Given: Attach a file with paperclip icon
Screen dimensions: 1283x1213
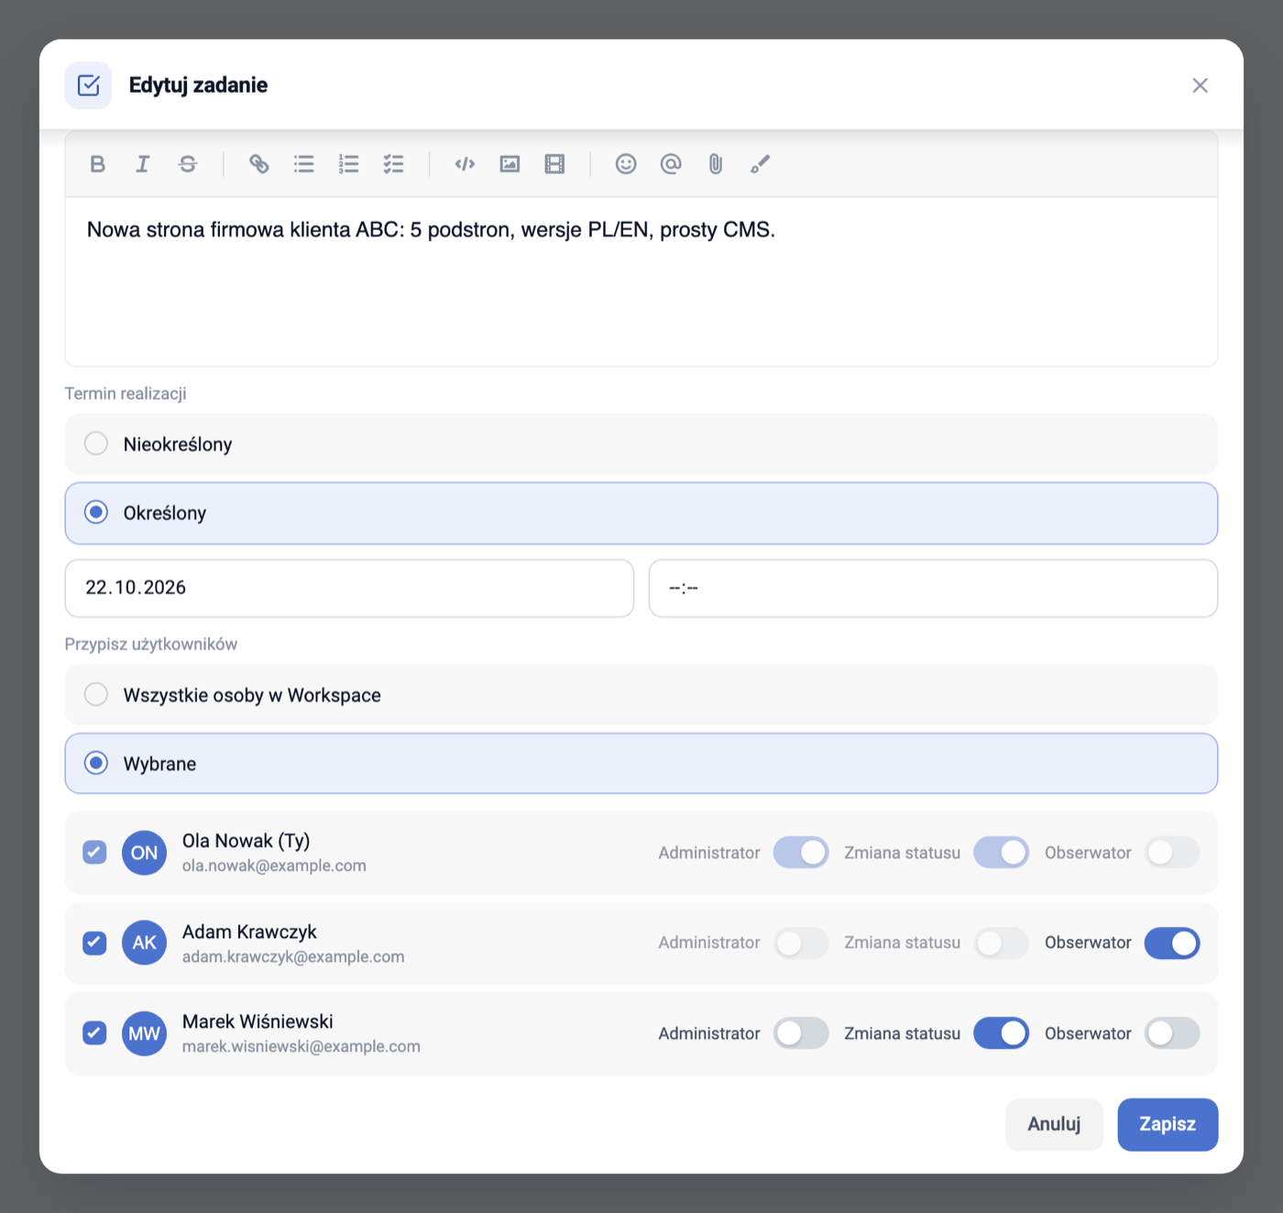Looking at the screenshot, I should [716, 164].
